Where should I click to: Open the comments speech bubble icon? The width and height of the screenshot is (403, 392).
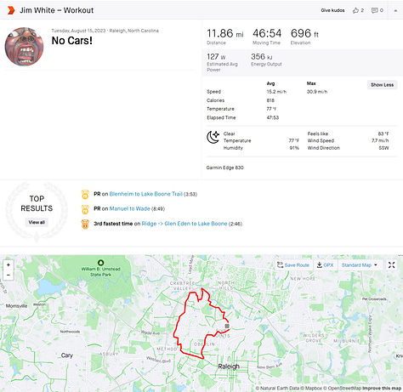[374, 10]
